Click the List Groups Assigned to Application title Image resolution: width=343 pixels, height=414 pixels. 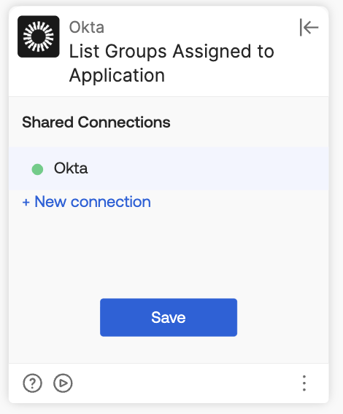[171, 63]
